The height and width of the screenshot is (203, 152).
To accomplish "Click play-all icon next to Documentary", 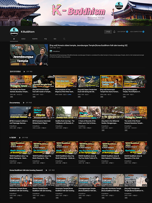I will [24, 103].
